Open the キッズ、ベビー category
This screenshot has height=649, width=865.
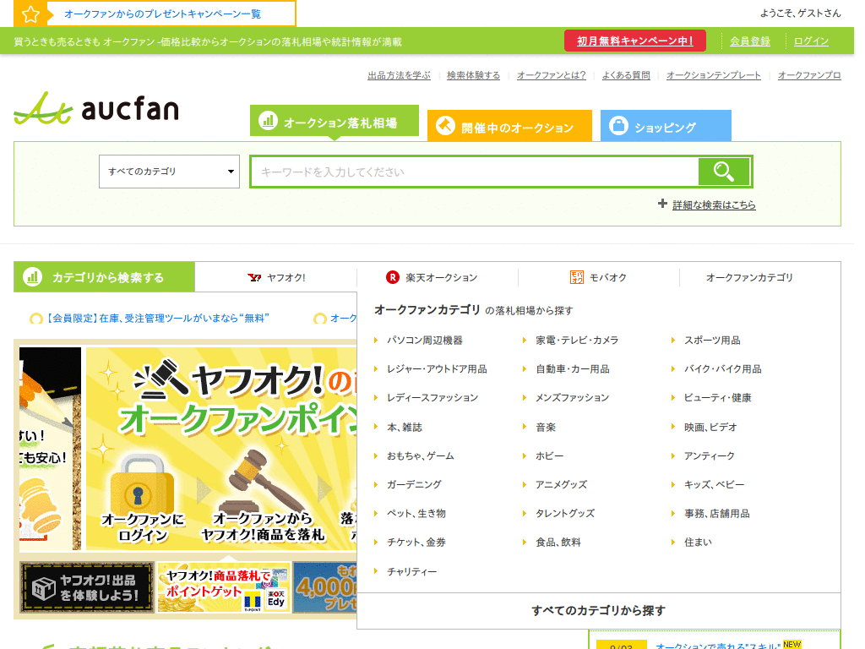click(715, 484)
